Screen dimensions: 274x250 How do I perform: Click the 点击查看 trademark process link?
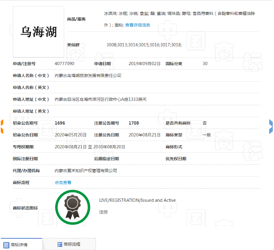(63, 182)
